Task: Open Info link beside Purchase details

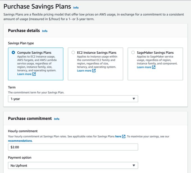Action: click(45, 31)
